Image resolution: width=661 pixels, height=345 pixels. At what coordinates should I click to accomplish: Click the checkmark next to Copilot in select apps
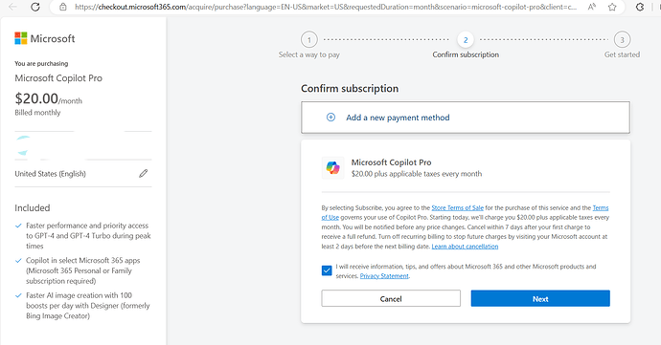click(18, 261)
